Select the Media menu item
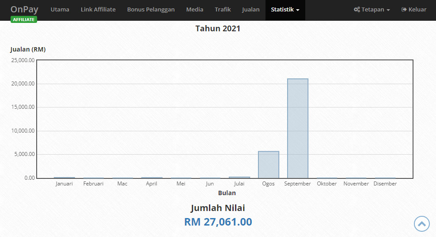This screenshot has width=436, height=237. coord(195,10)
